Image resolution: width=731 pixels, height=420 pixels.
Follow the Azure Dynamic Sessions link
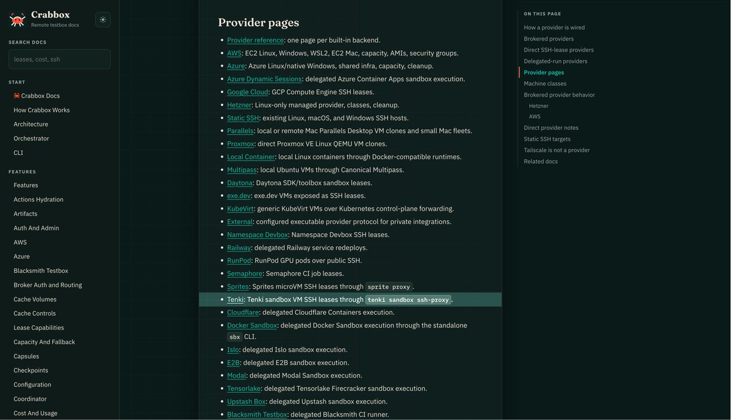264,79
